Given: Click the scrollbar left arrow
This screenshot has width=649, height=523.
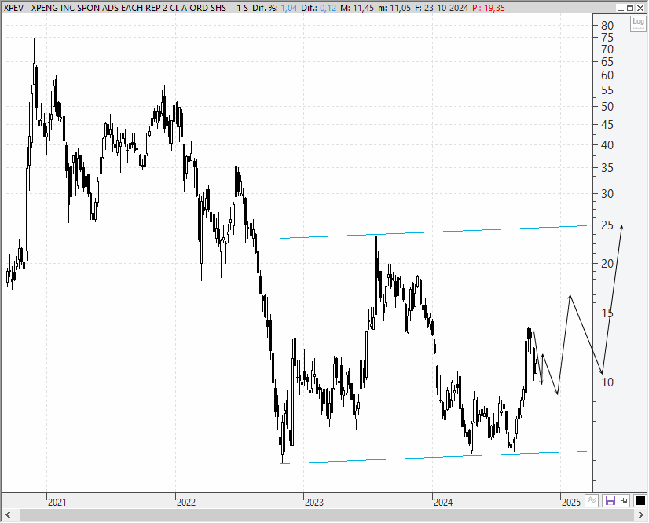Looking at the screenshot, I should pyautogui.click(x=8, y=515).
